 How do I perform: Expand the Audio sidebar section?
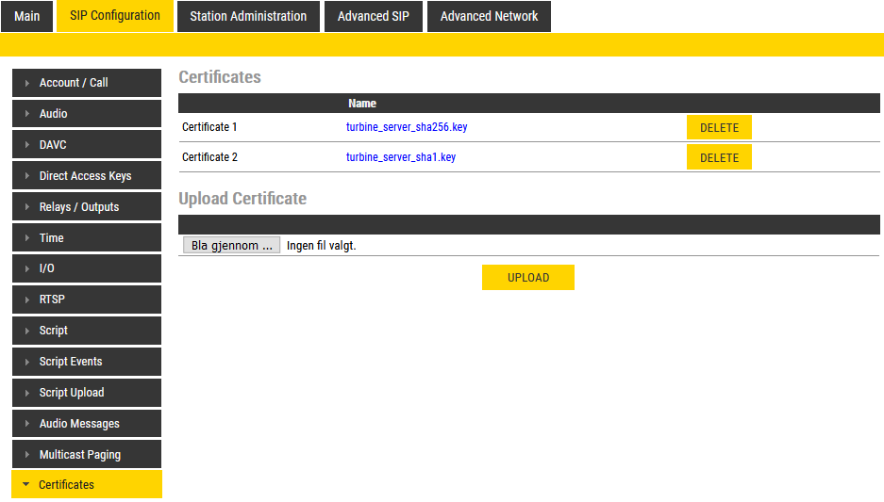click(x=86, y=114)
